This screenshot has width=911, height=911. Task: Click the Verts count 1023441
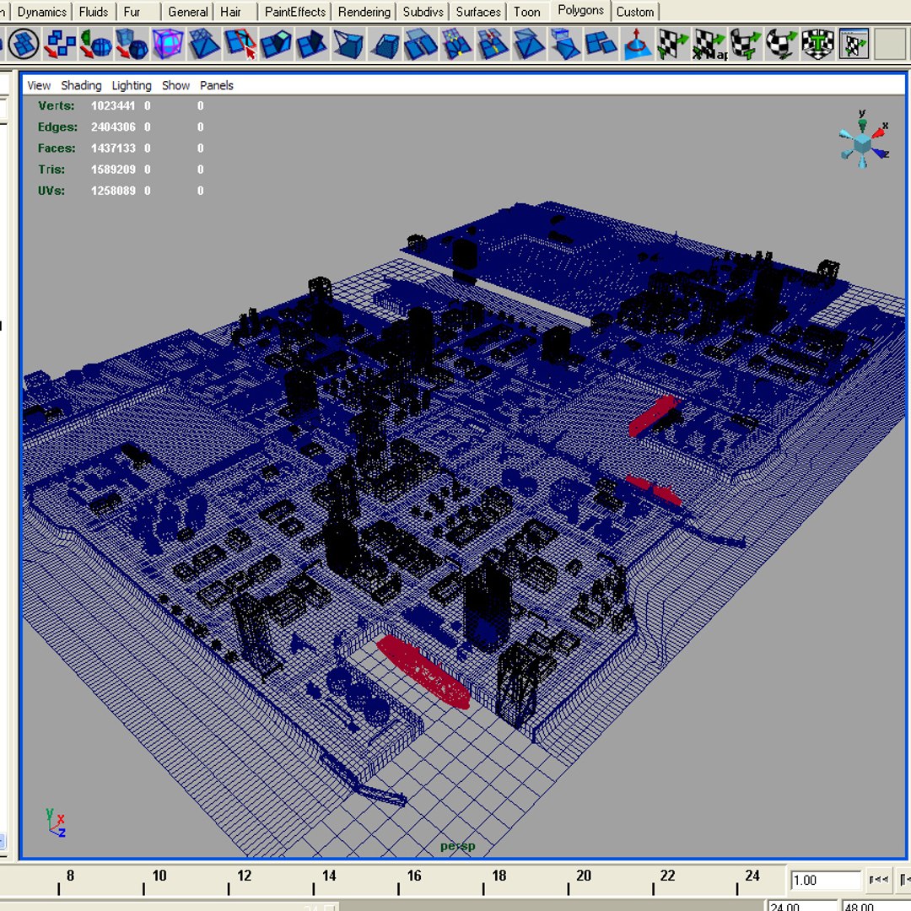pyautogui.click(x=113, y=105)
